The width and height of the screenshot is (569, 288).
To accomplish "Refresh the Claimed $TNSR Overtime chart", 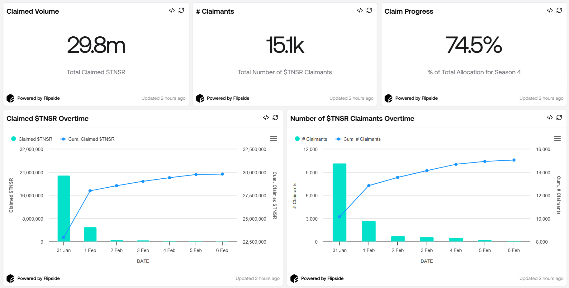I will [x=275, y=118].
